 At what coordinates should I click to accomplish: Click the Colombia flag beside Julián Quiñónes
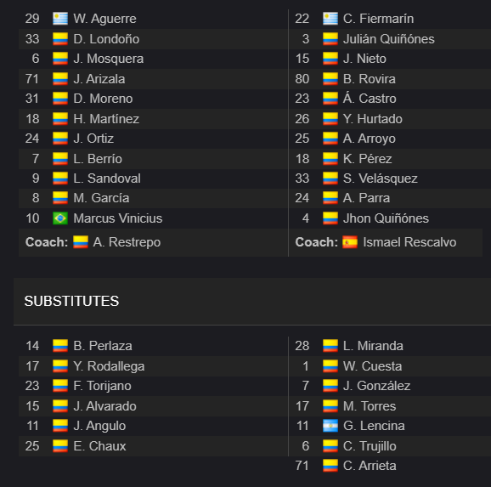(x=330, y=39)
